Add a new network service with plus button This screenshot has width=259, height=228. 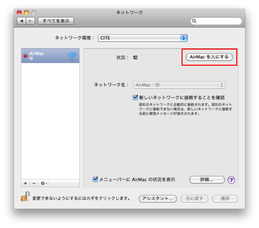click(25, 183)
